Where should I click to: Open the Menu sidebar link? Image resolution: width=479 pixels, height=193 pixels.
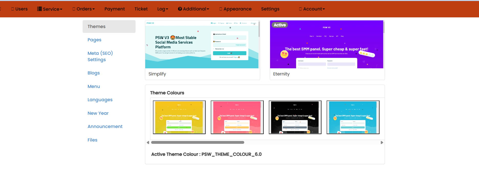[x=94, y=86]
